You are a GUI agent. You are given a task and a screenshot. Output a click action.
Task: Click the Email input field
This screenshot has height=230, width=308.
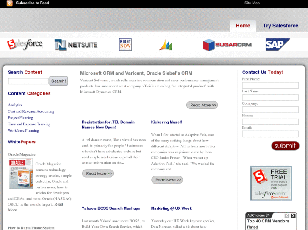[270, 134]
